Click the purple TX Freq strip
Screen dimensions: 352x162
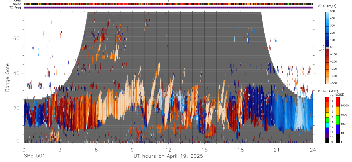tap(169, 7)
